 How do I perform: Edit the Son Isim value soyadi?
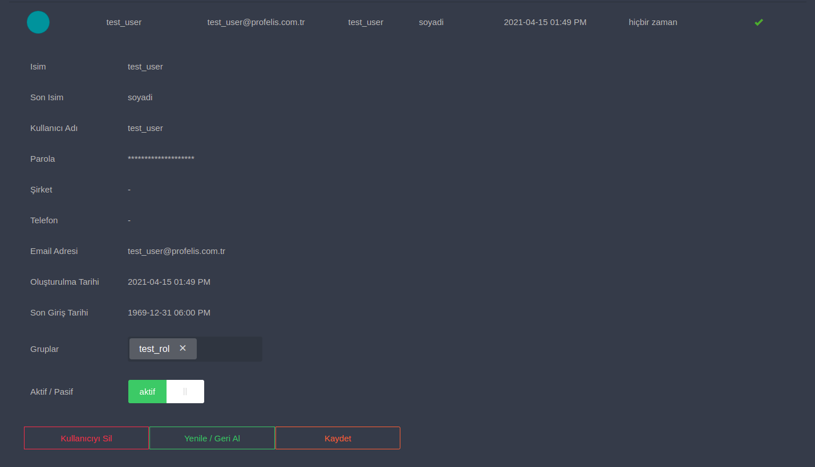(140, 97)
